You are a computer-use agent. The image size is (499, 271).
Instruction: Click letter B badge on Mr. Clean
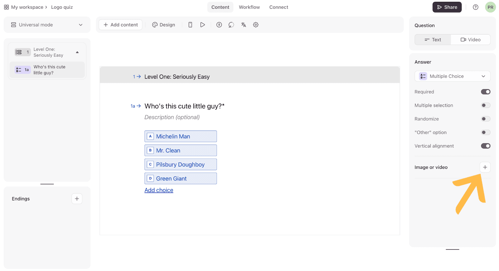point(150,150)
